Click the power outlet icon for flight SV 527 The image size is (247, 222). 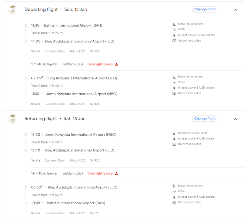click(174, 35)
